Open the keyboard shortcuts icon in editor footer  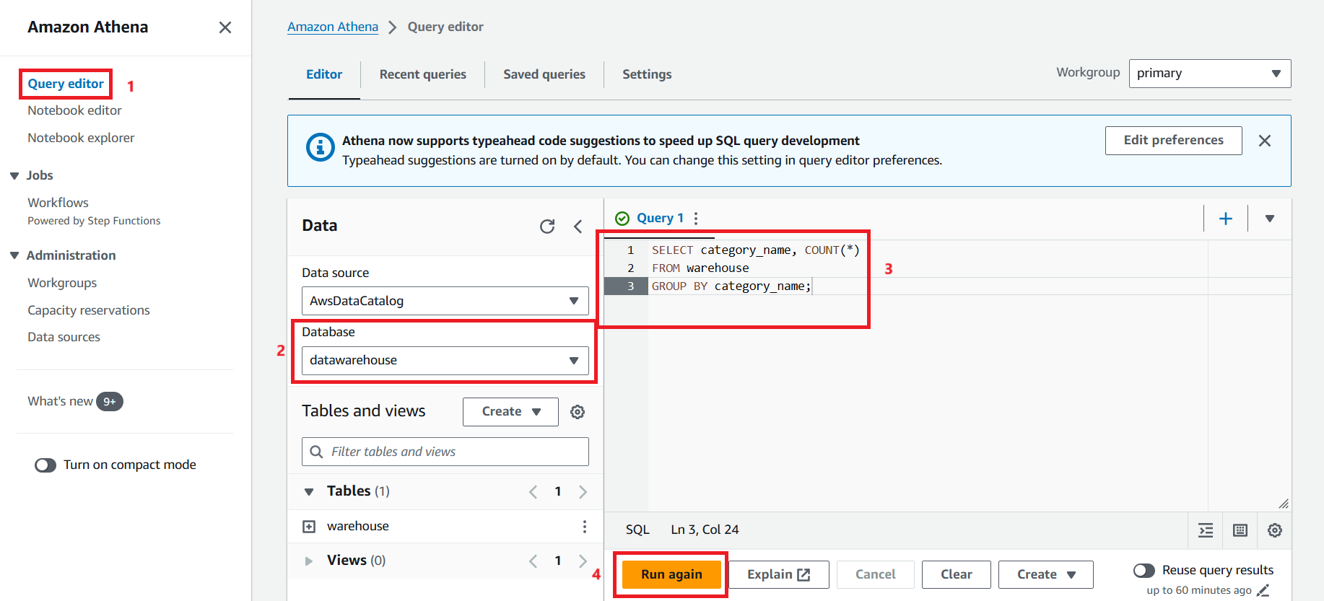click(1240, 530)
